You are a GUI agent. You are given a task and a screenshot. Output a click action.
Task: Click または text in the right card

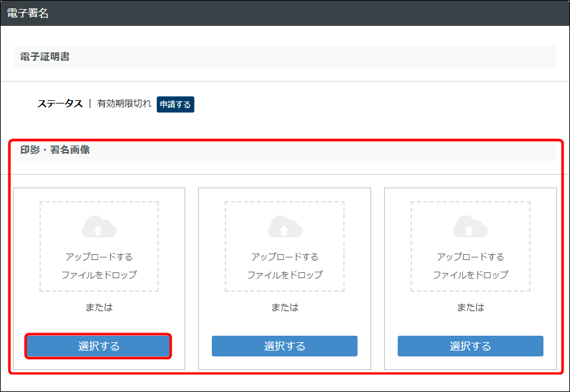(470, 307)
